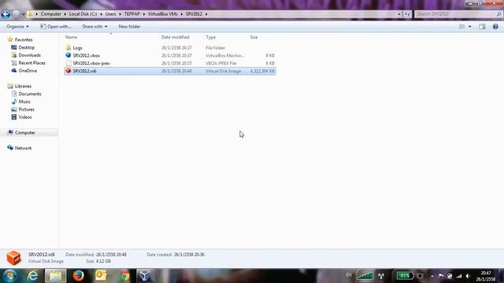
Task: Open Help with the question mark icon
Action: pos(495,27)
